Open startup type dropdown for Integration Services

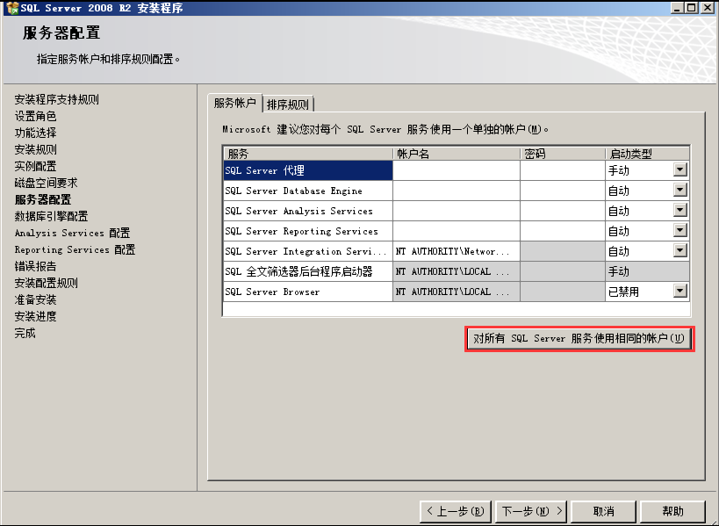click(x=680, y=250)
